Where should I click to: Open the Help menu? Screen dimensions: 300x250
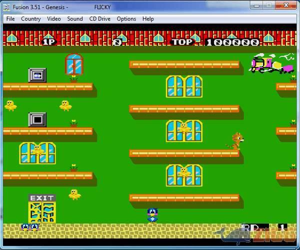click(148, 19)
